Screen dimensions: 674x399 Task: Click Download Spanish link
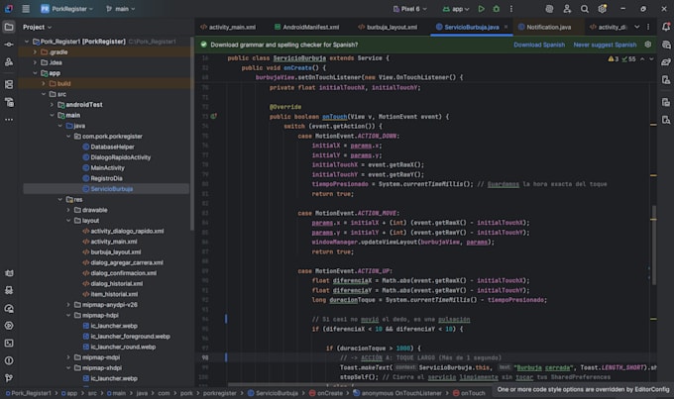(x=539, y=45)
